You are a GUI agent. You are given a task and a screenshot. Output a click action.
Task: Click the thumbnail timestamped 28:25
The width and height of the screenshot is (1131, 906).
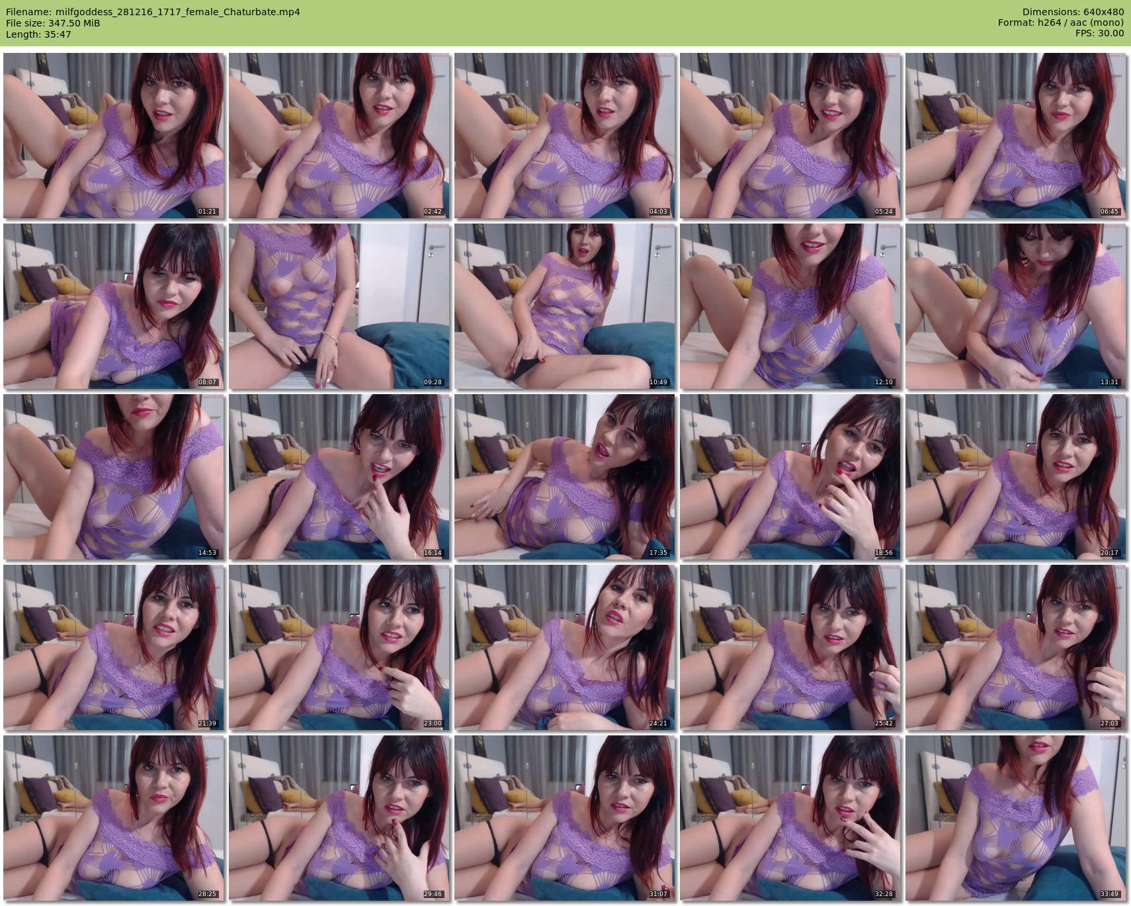[x=113, y=818]
